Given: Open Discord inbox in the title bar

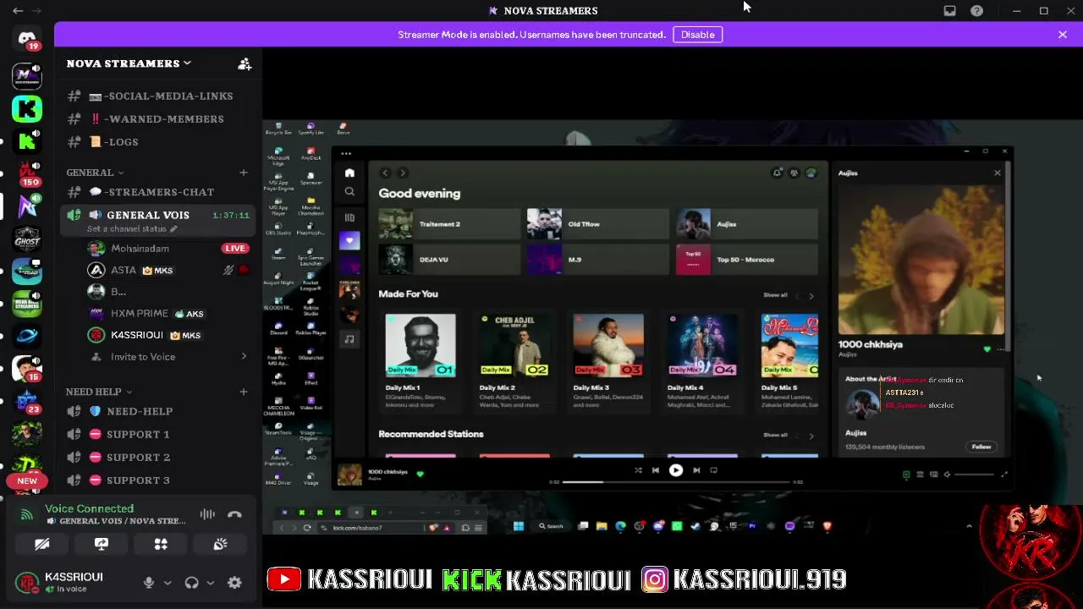Looking at the screenshot, I should point(950,11).
